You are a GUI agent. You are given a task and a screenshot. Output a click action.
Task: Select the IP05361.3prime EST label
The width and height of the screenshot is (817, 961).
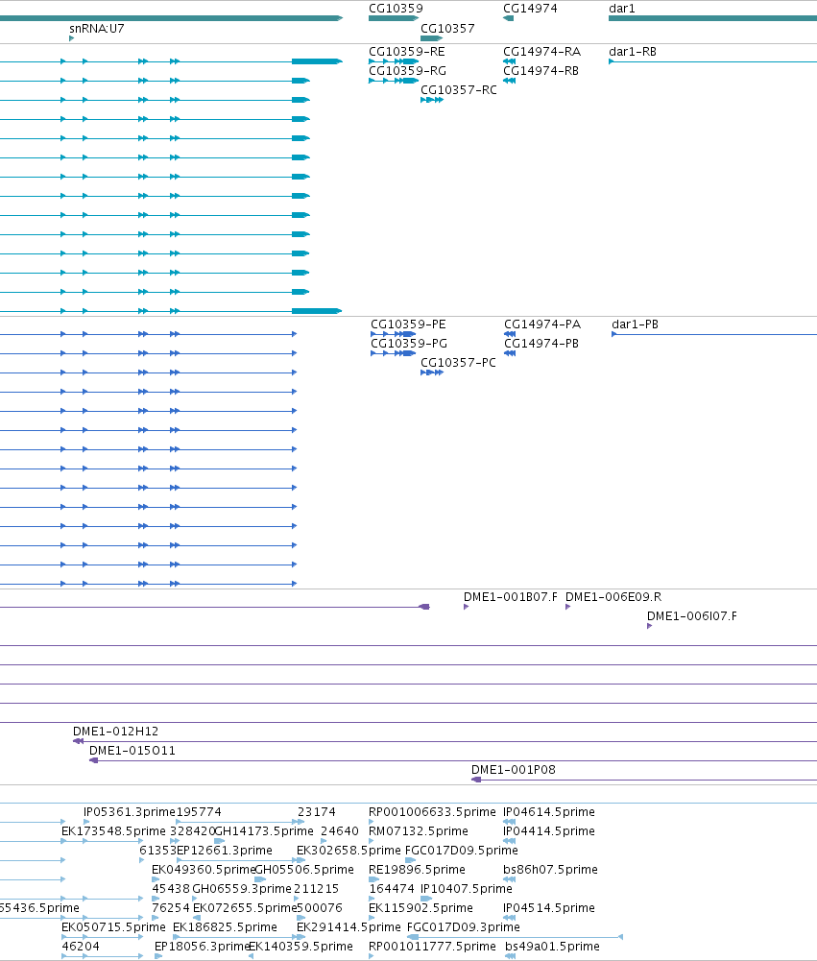(x=130, y=812)
